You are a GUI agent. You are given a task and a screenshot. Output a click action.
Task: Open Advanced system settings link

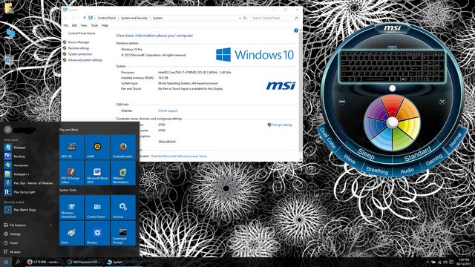85,60
